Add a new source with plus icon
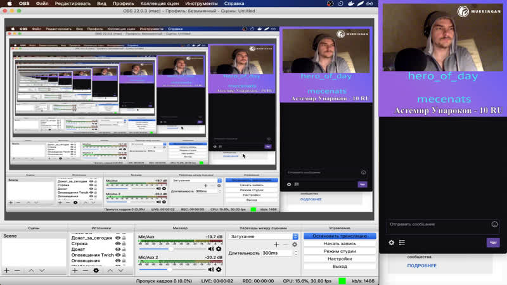The image size is (507, 285). pyautogui.click(x=75, y=270)
